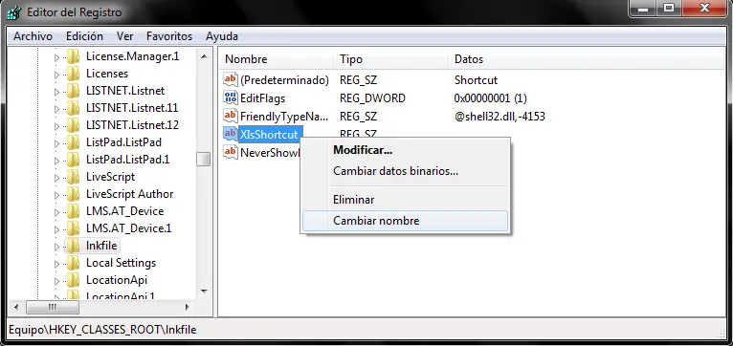Sort by the Tipo column header
This screenshot has height=346, width=733.
pyautogui.click(x=390, y=59)
